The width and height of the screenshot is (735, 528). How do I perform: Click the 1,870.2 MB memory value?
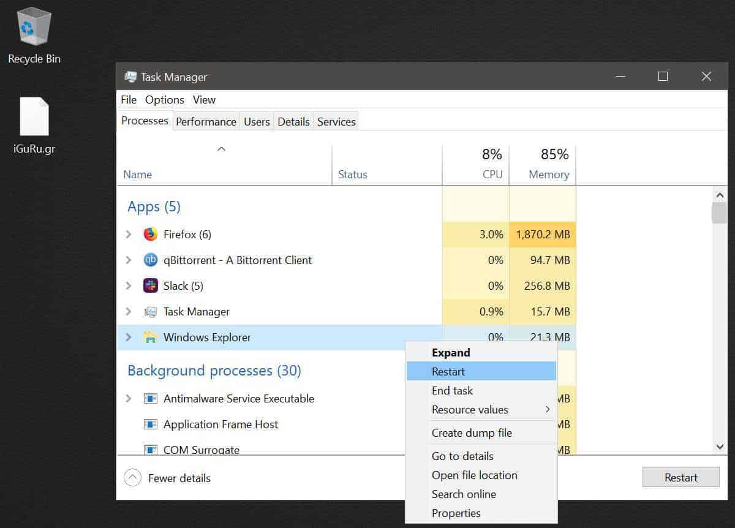coord(543,234)
